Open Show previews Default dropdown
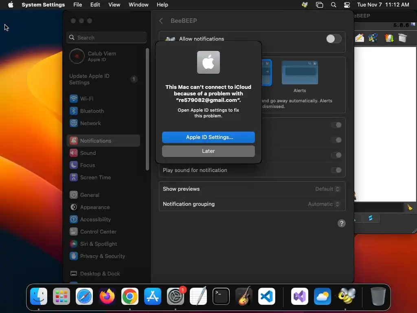The height and width of the screenshot is (313, 417). click(x=327, y=189)
